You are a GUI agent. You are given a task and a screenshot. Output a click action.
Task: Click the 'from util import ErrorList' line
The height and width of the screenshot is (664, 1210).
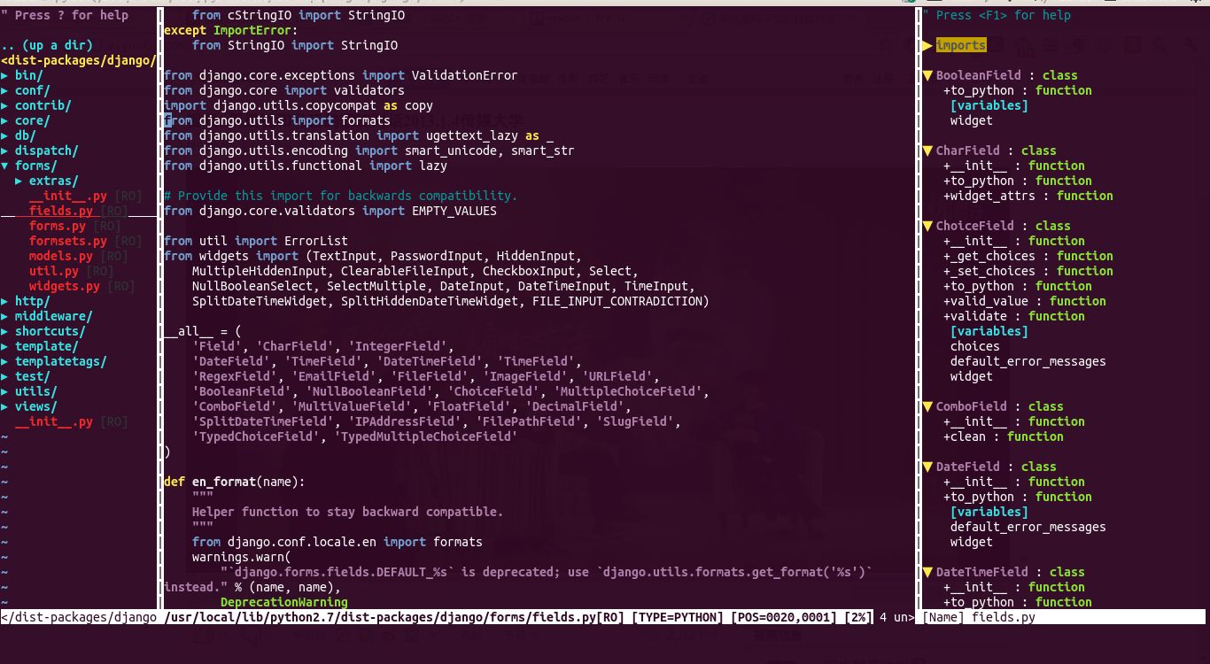click(256, 242)
